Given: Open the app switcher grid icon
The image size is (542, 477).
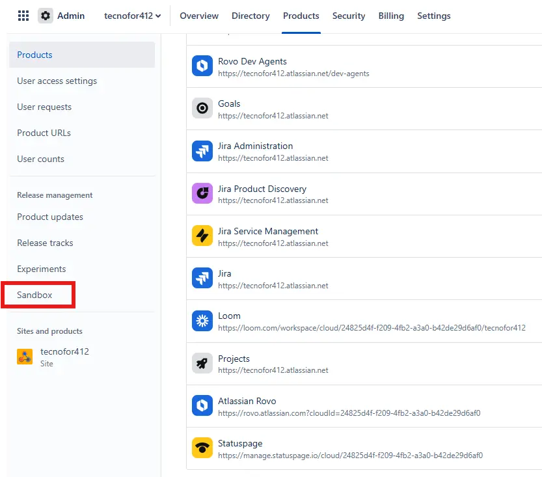Looking at the screenshot, I should tap(23, 16).
